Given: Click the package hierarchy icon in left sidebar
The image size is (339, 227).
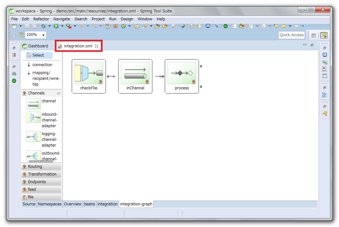Looking at the screenshot, I should [x=14, y=55].
